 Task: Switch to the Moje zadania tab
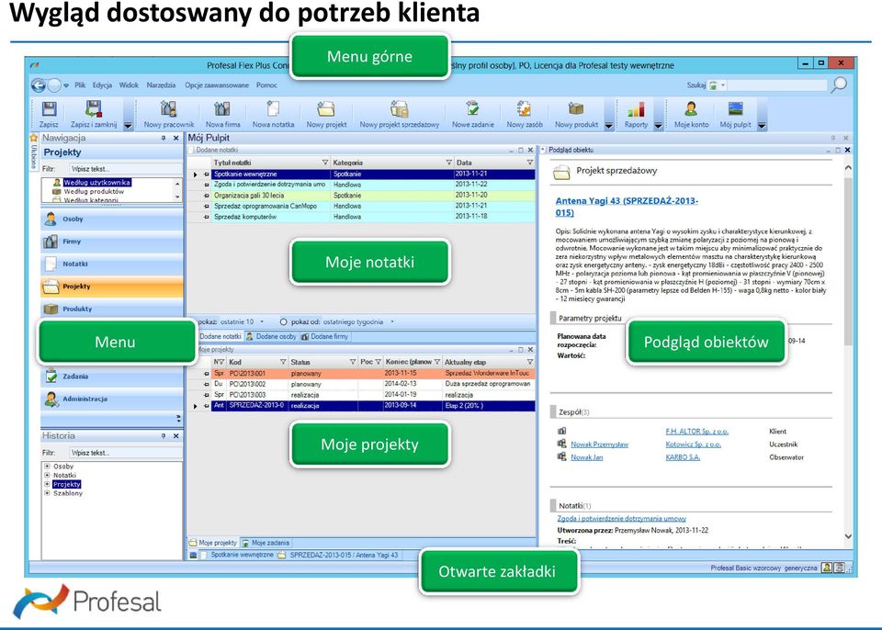(x=265, y=543)
